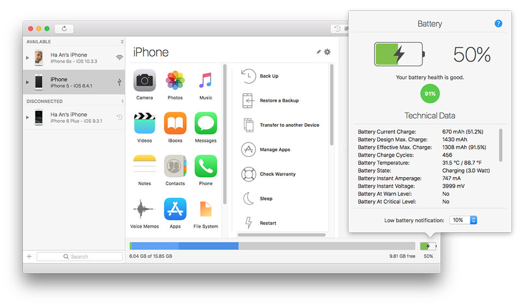This screenshot has height=306, width=524.
Task: Click the 91% battery health badge
Action: click(x=430, y=93)
